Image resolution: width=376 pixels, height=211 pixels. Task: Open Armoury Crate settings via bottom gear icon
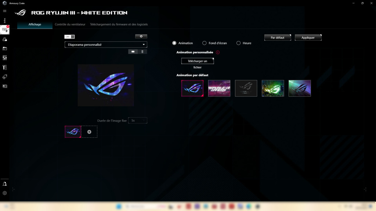pos(5,193)
